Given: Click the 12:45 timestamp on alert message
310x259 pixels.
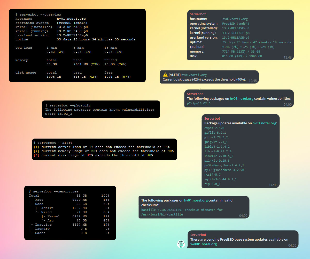Looking at the screenshot, I should 253,81.
